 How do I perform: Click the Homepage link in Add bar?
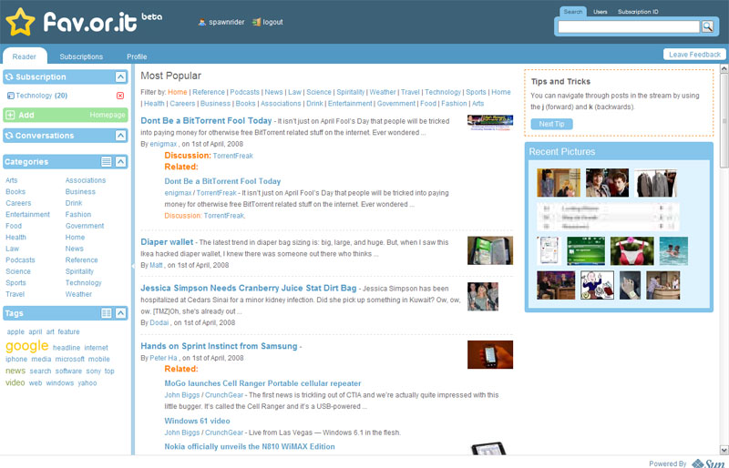[x=107, y=115]
